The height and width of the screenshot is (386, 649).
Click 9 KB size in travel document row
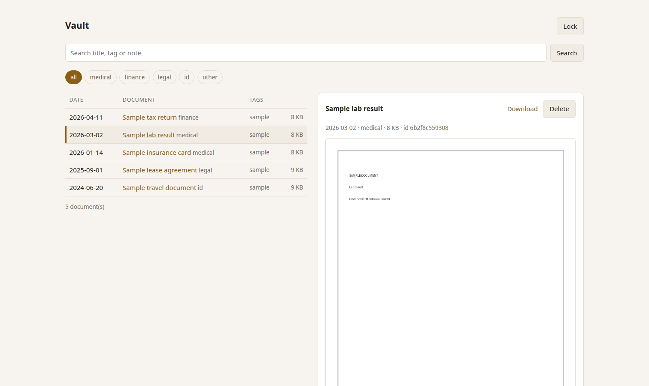pos(297,187)
